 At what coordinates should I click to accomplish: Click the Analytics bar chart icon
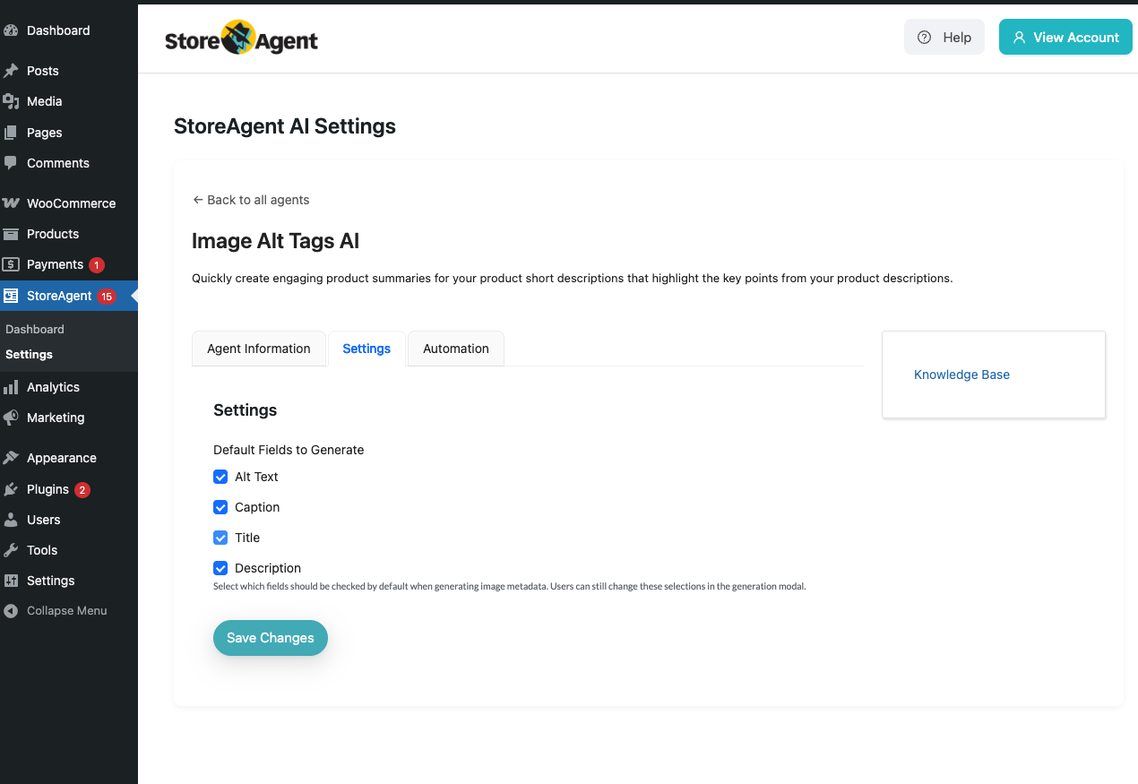point(11,387)
